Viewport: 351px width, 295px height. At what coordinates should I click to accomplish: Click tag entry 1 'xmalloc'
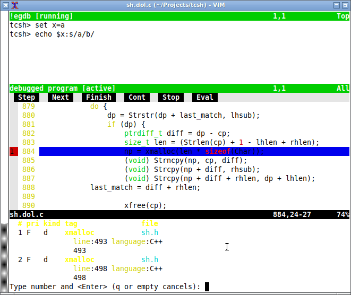(x=80, y=232)
